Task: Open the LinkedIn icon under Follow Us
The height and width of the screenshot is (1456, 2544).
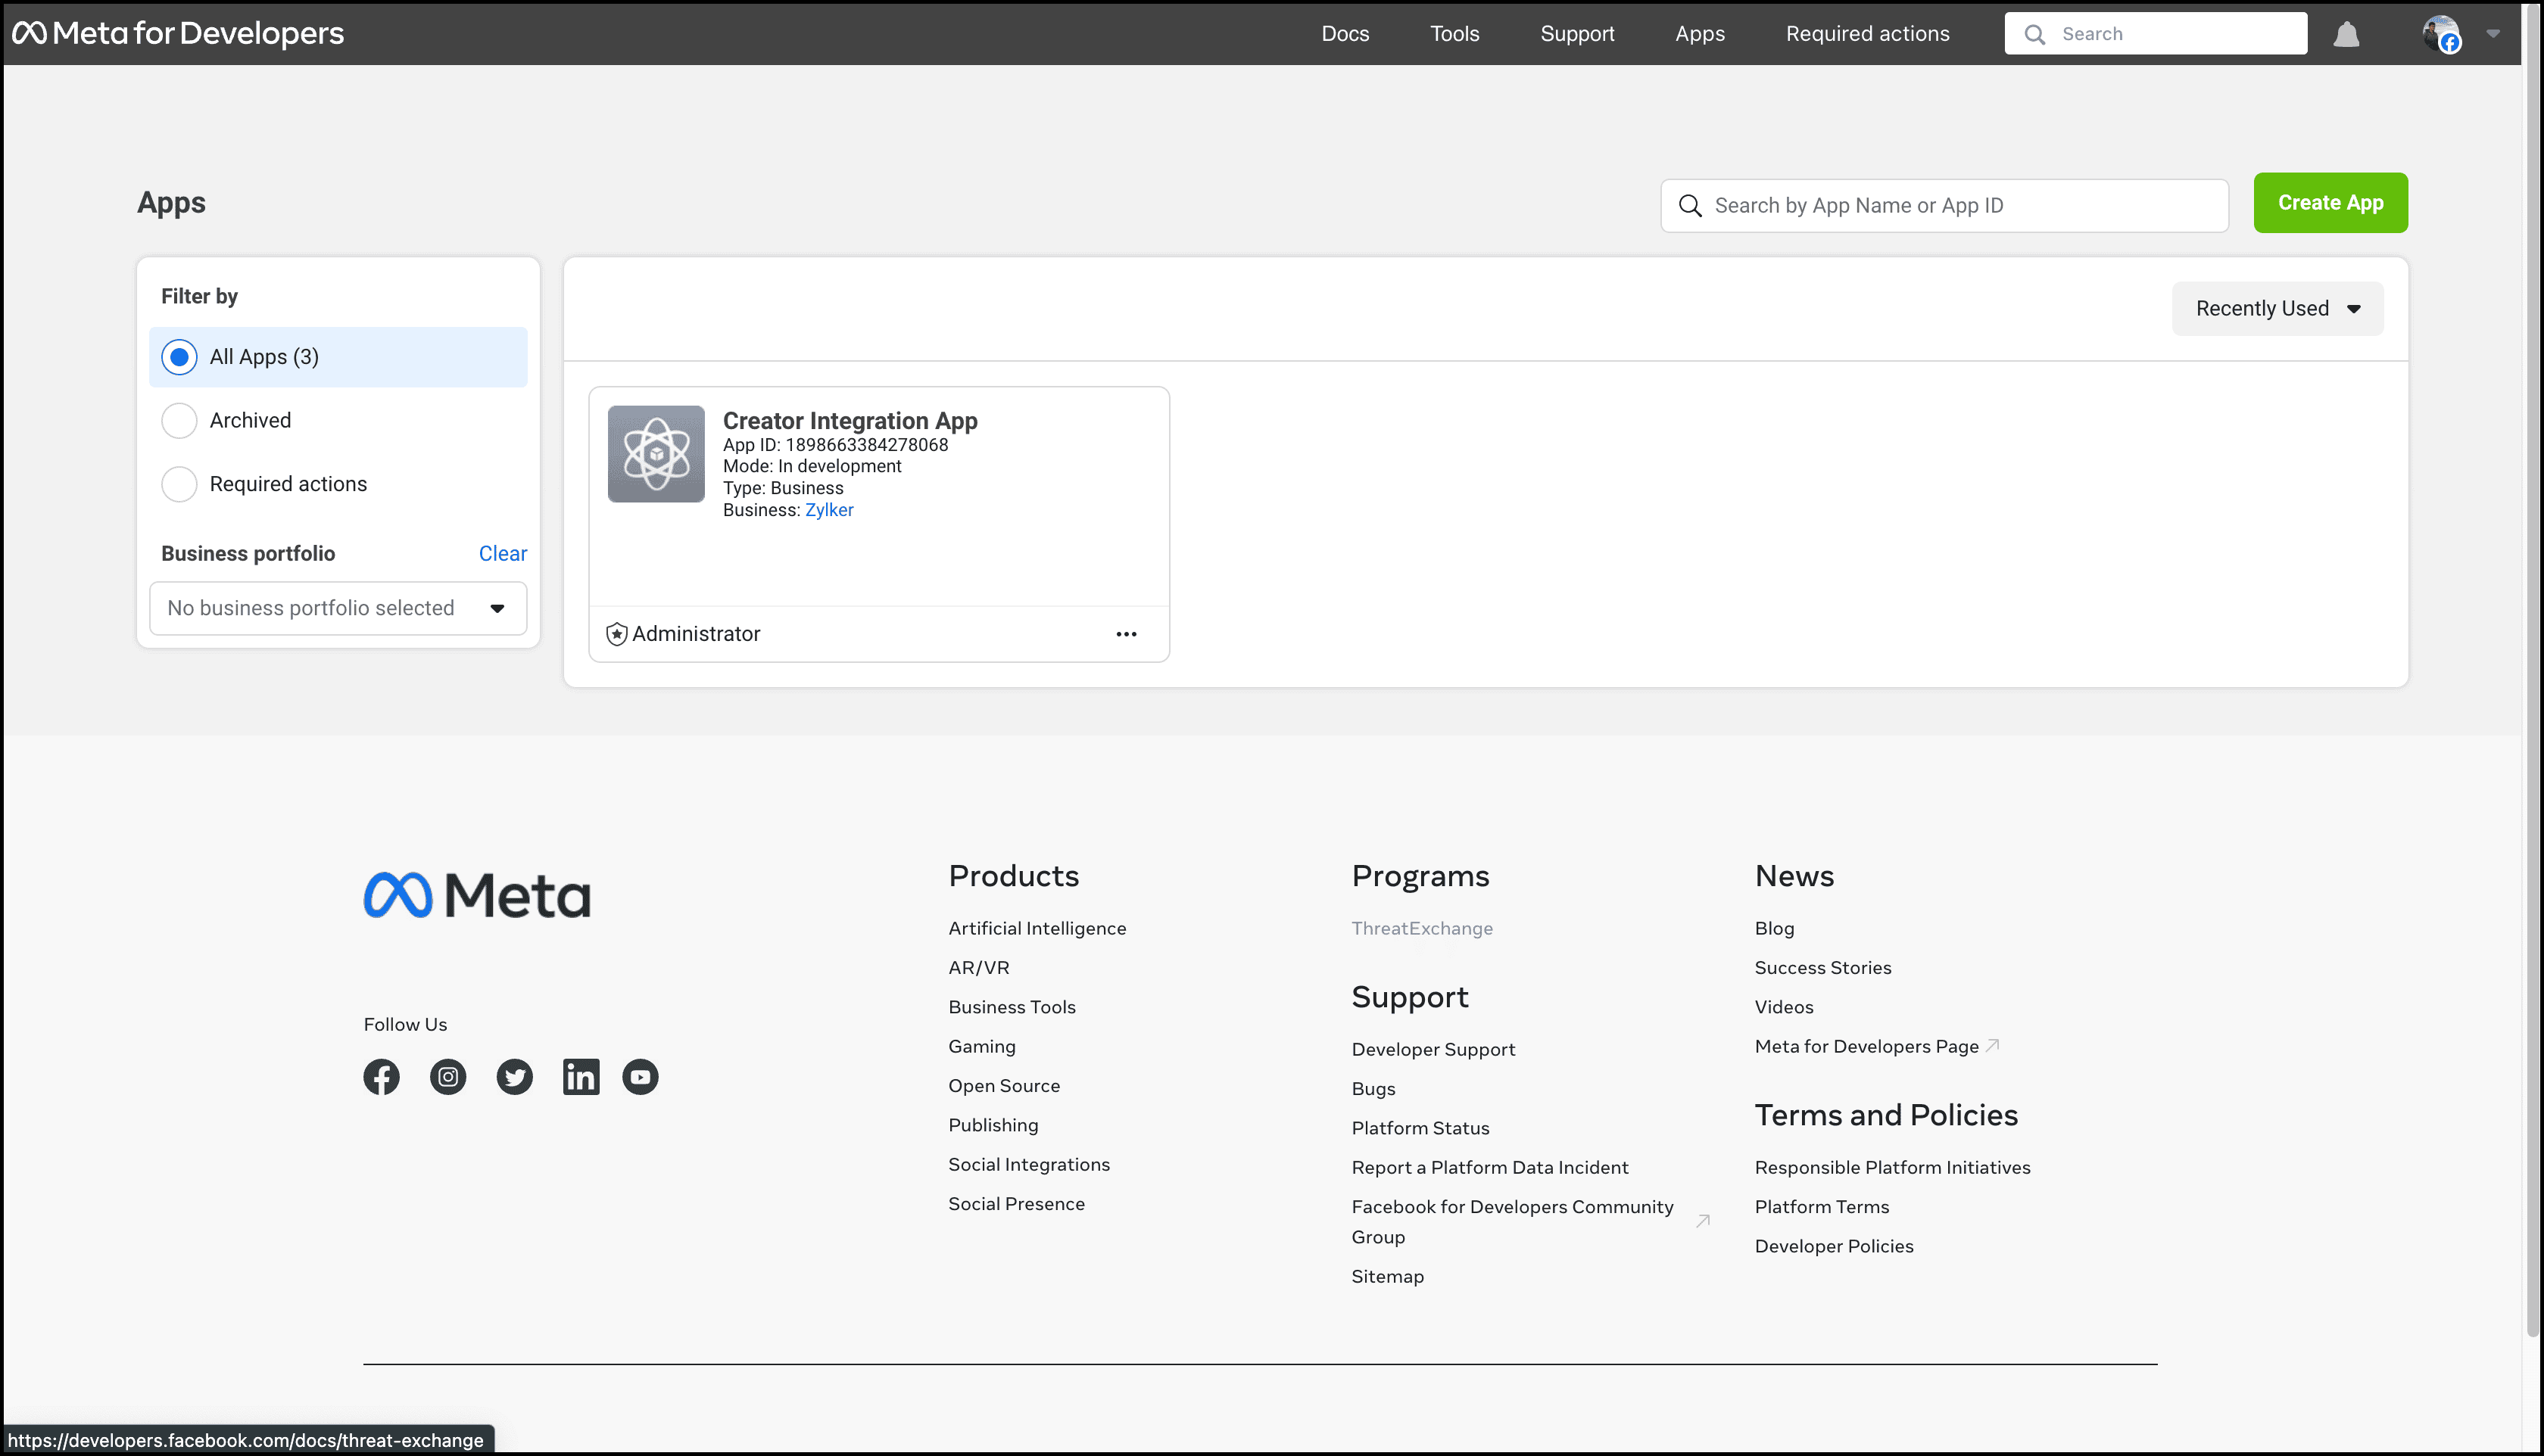Action: click(x=580, y=1077)
